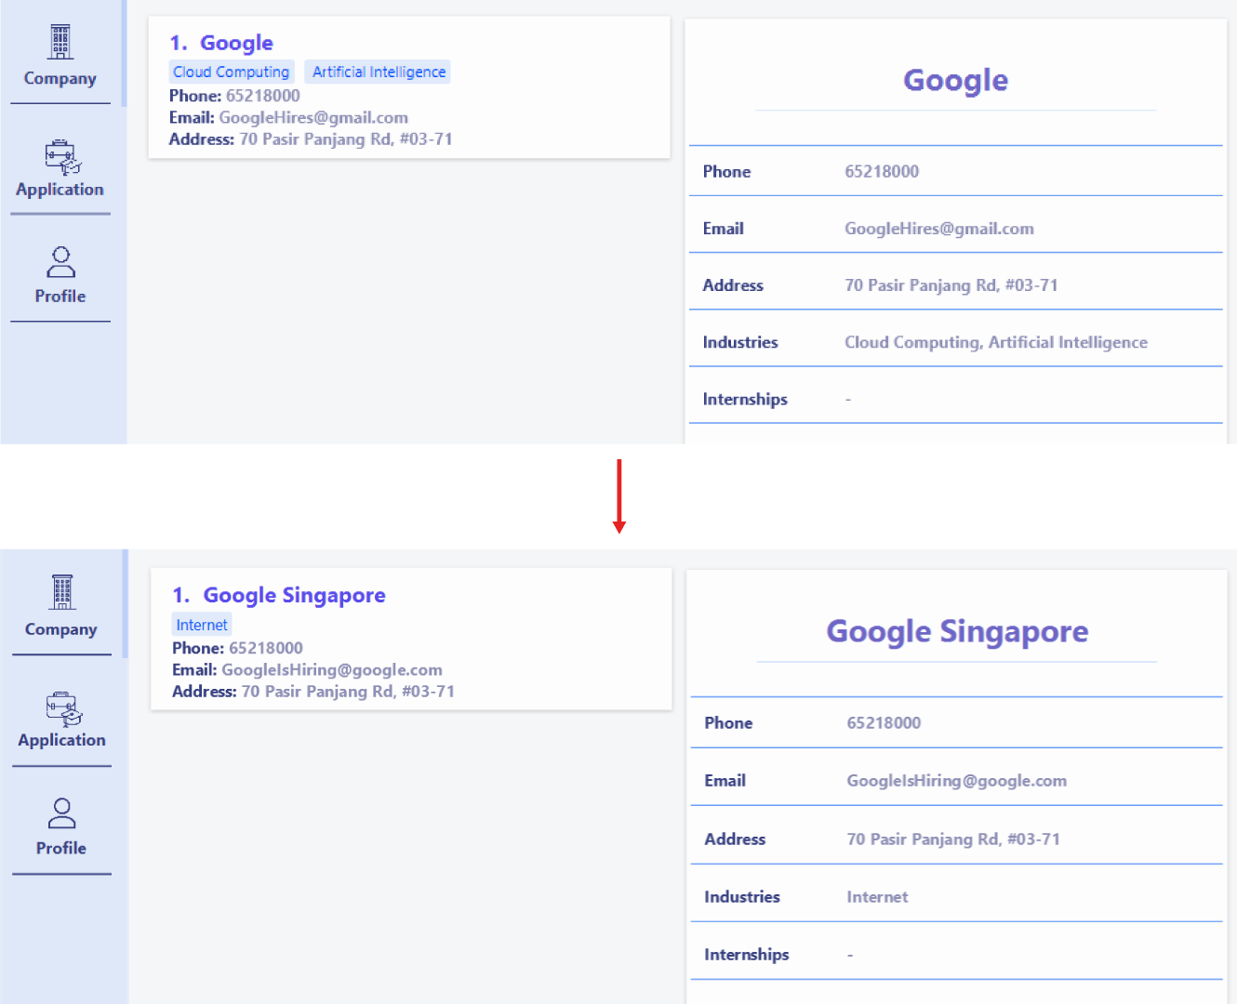Click the address line in the Google card
This screenshot has width=1237, height=1004.
pos(311,139)
